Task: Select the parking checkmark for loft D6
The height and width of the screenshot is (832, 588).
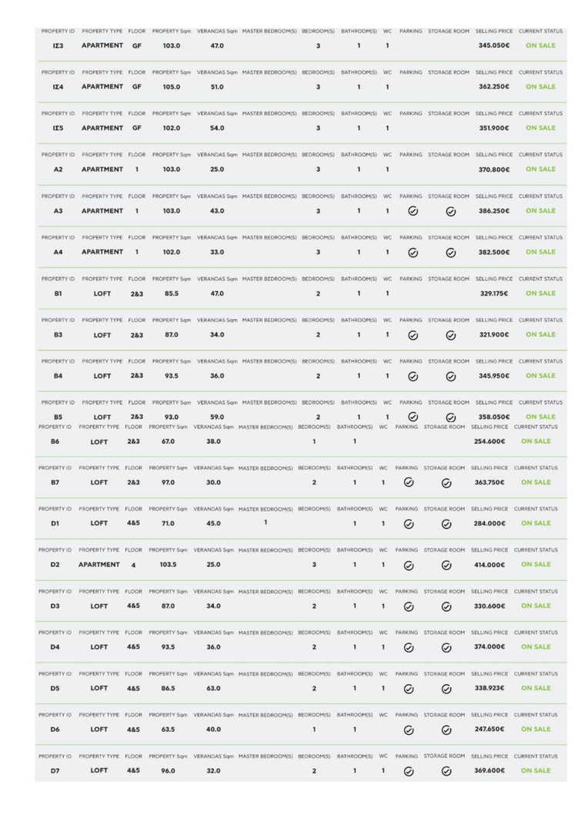Action: point(409,730)
